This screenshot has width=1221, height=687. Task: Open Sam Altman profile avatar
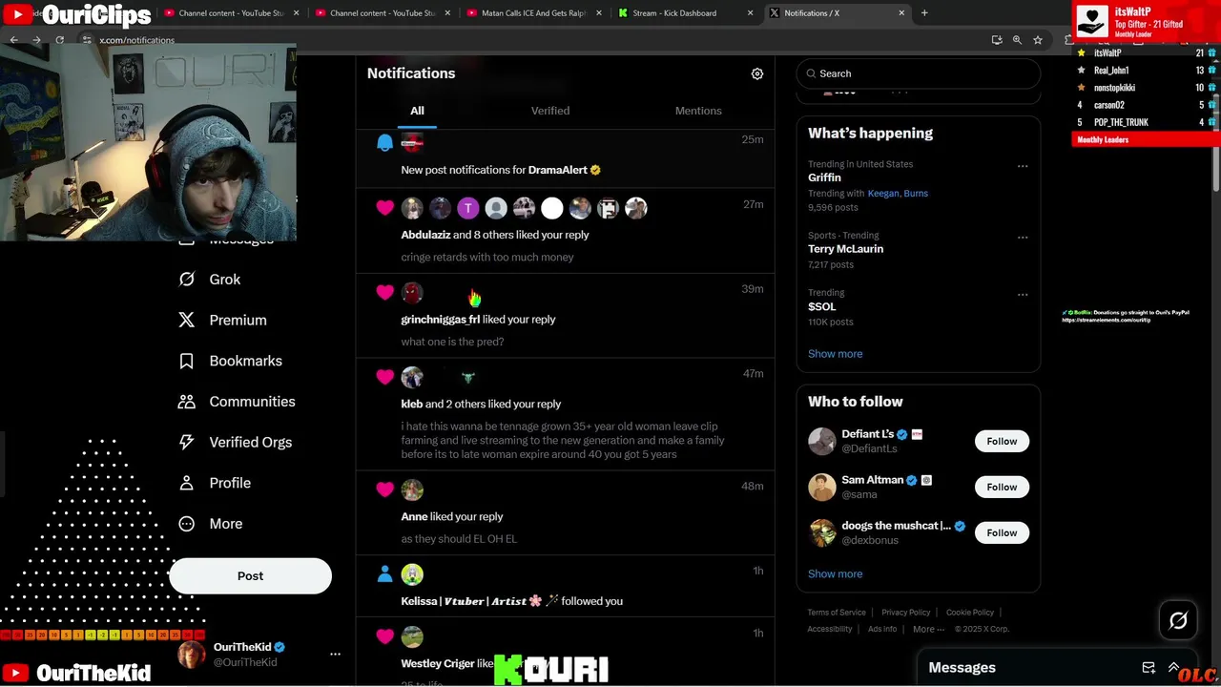coord(822,488)
